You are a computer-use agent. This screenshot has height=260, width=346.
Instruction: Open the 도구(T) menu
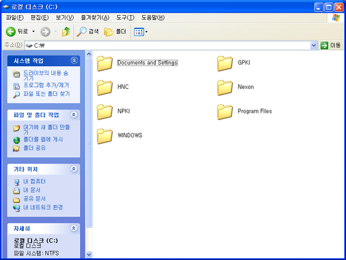pos(125,18)
